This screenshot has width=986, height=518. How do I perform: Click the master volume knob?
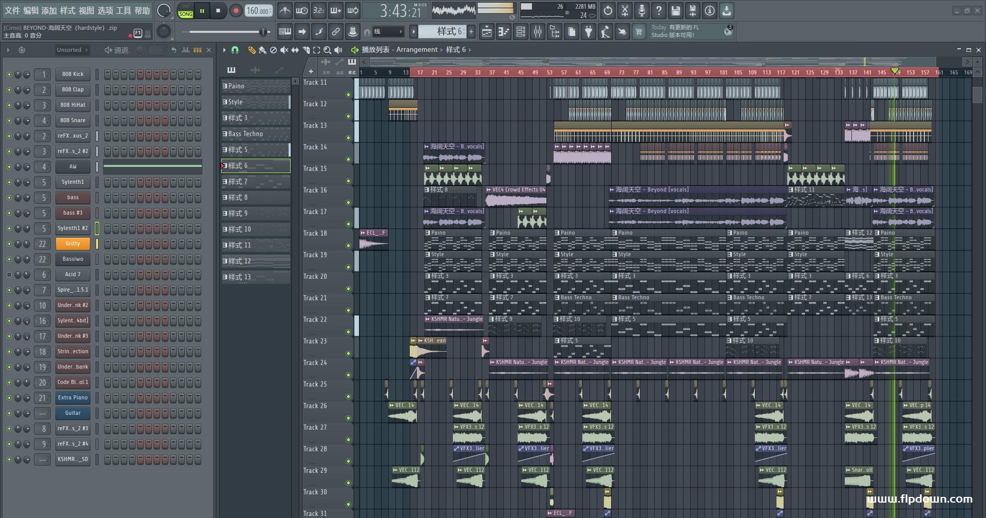[164, 10]
